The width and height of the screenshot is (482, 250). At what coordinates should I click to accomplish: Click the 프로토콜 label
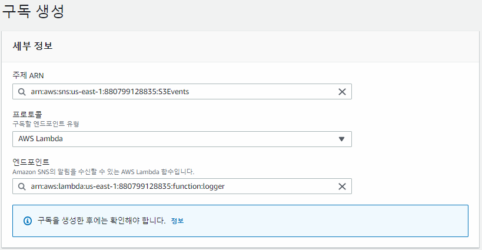click(27, 114)
